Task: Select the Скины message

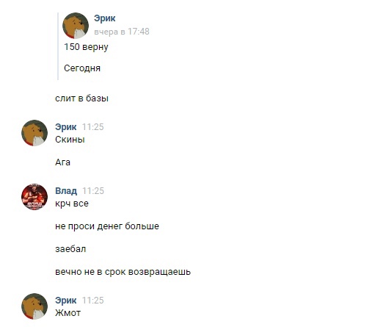Action: (70, 140)
